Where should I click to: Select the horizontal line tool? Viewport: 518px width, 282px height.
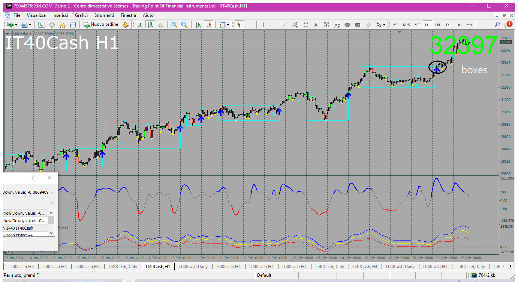pyautogui.click(x=274, y=25)
